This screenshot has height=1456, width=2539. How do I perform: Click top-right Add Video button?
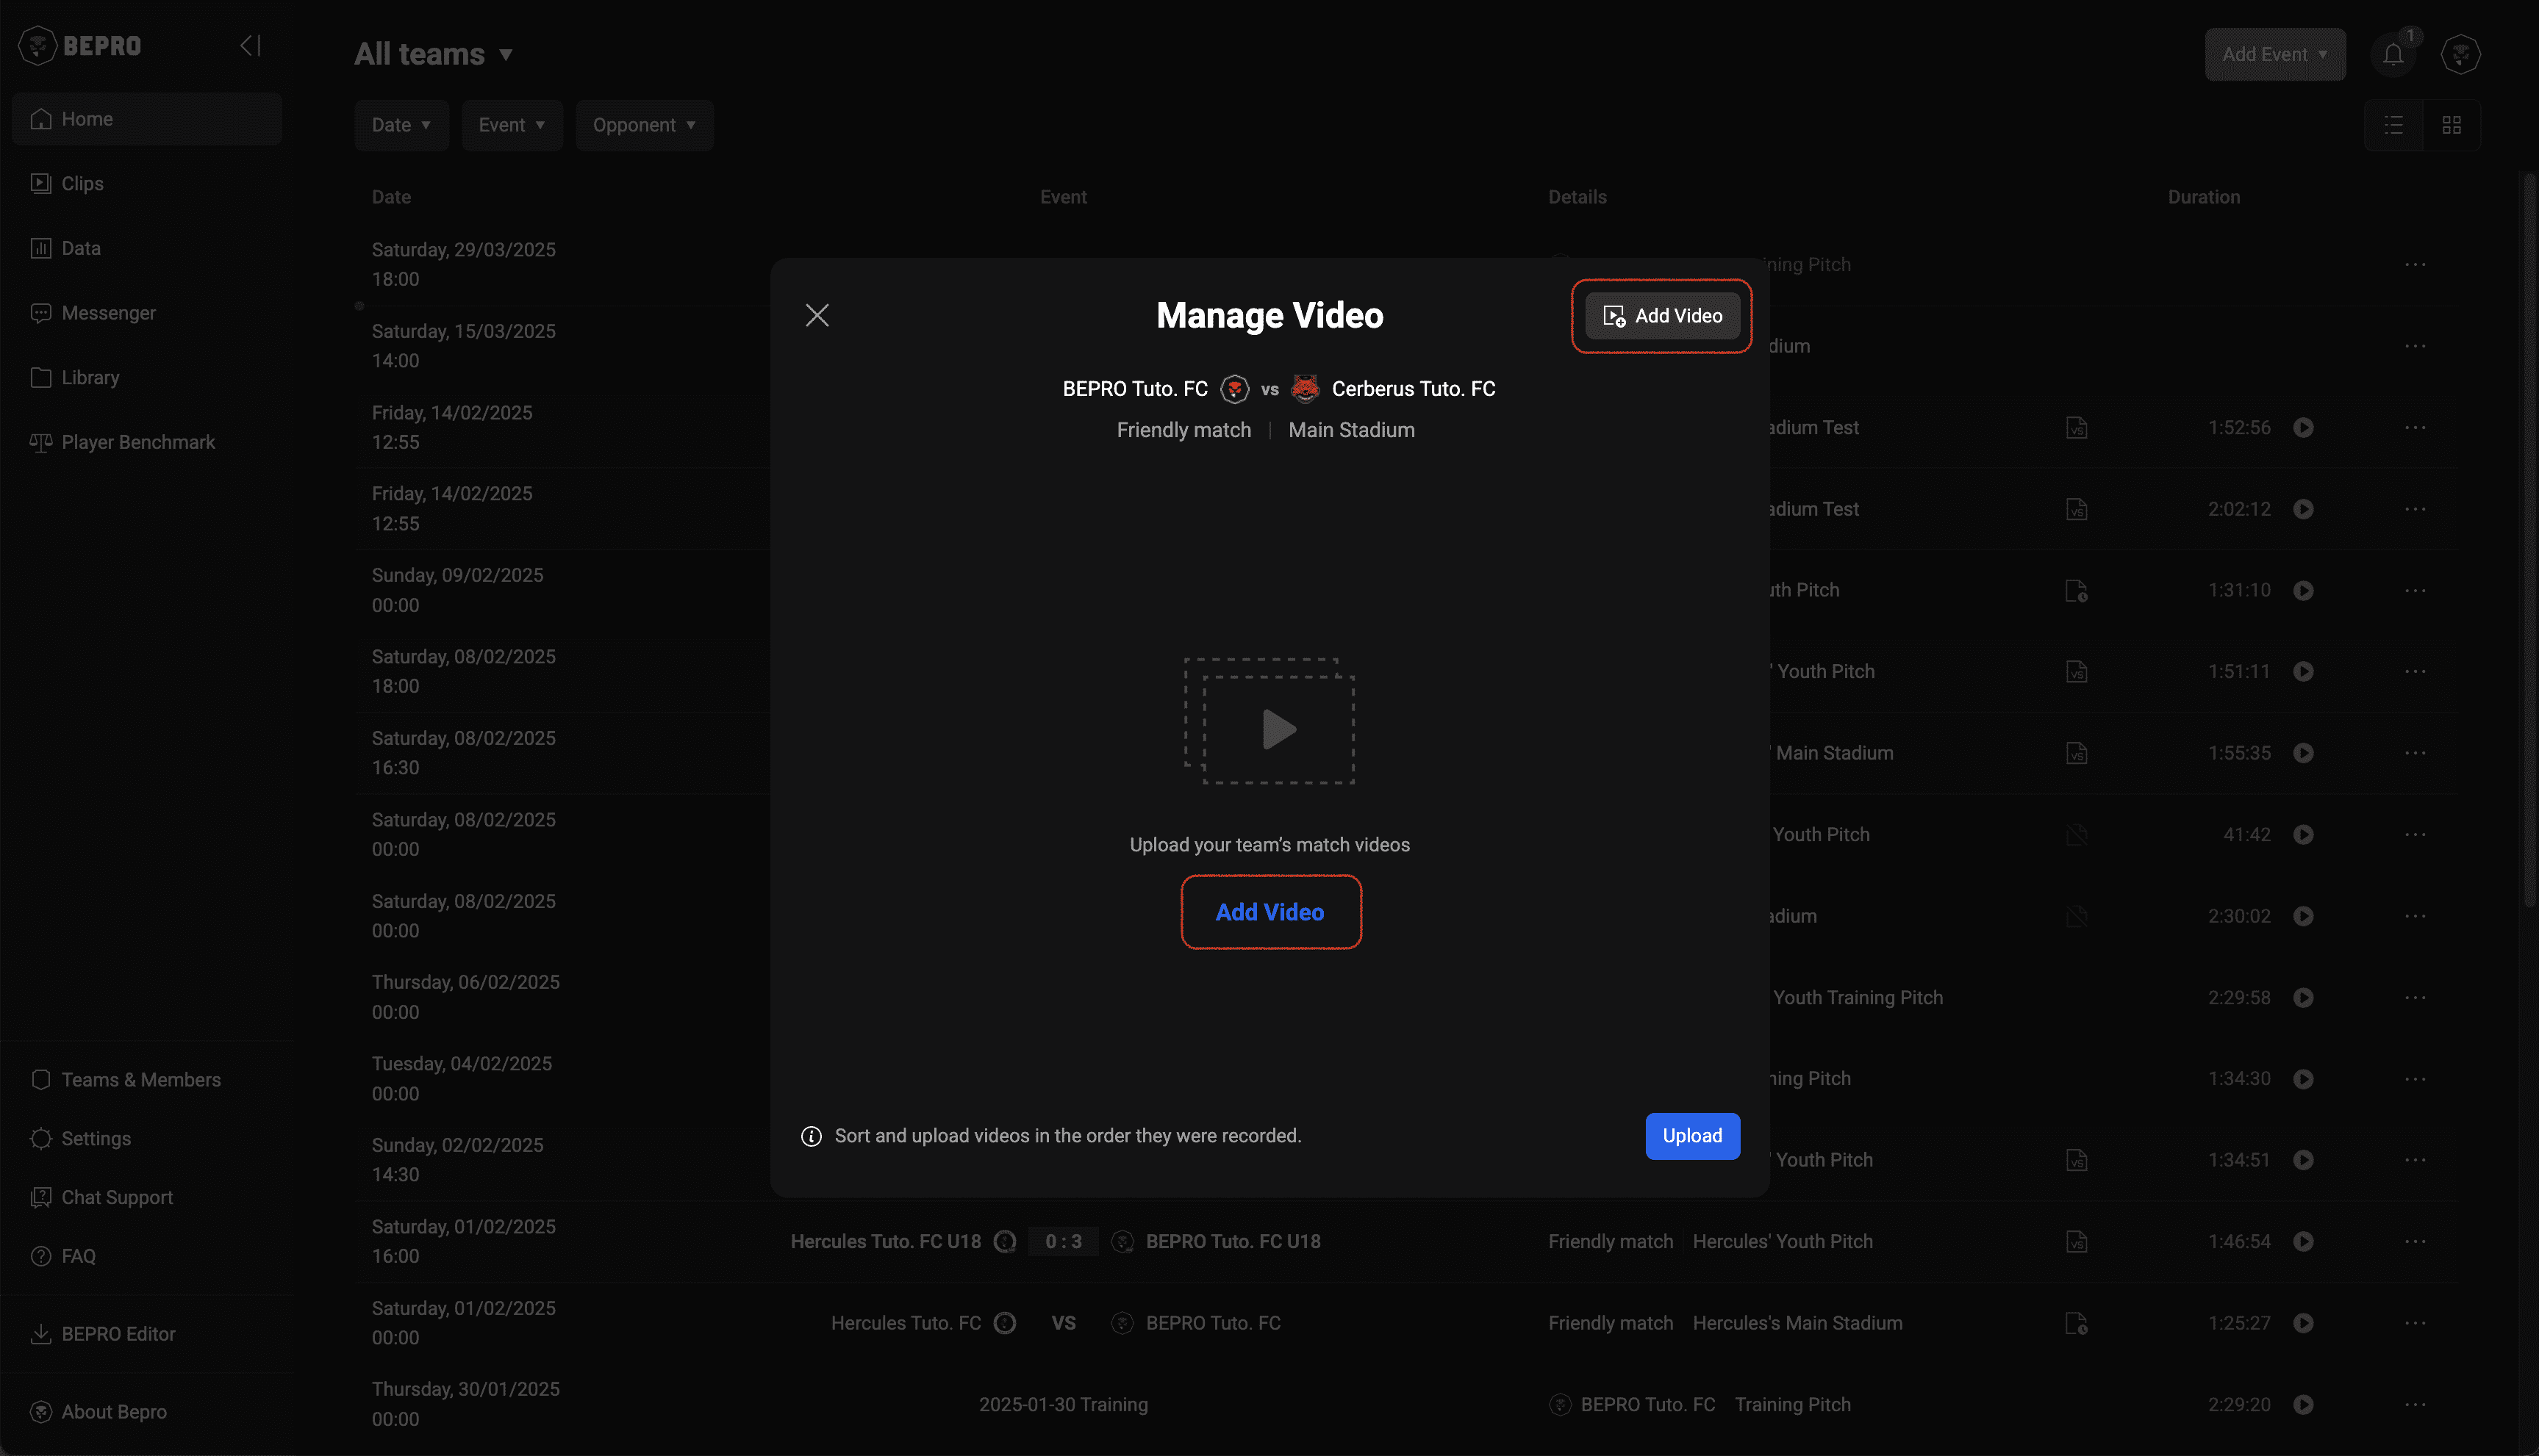click(1661, 316)
